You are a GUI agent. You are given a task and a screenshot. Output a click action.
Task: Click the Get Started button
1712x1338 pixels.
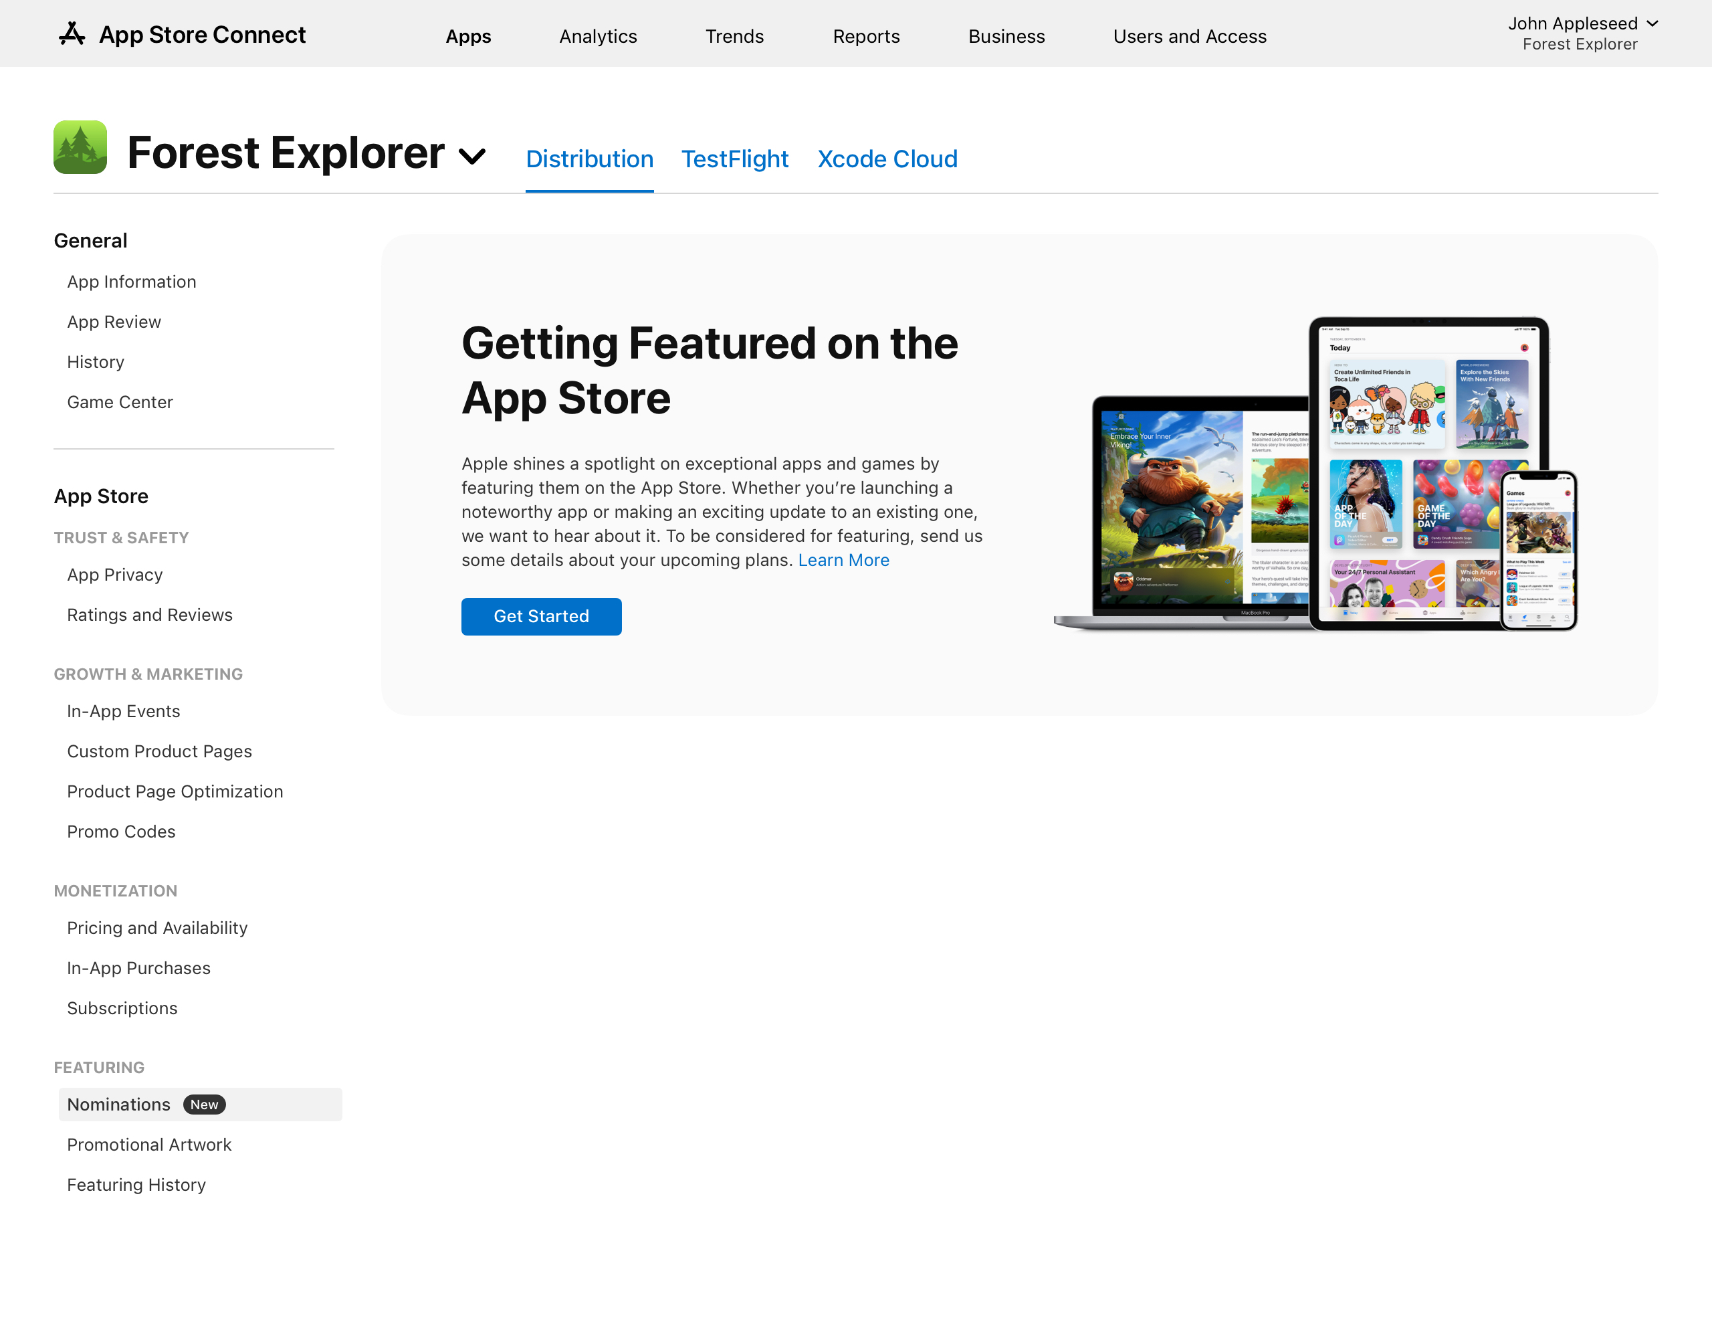click(542, 616)
